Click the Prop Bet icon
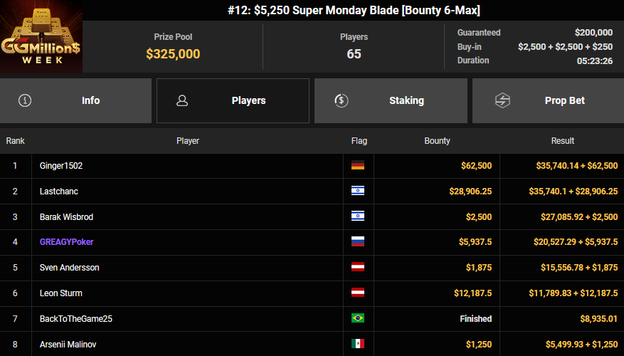 [x=502, y=100]
